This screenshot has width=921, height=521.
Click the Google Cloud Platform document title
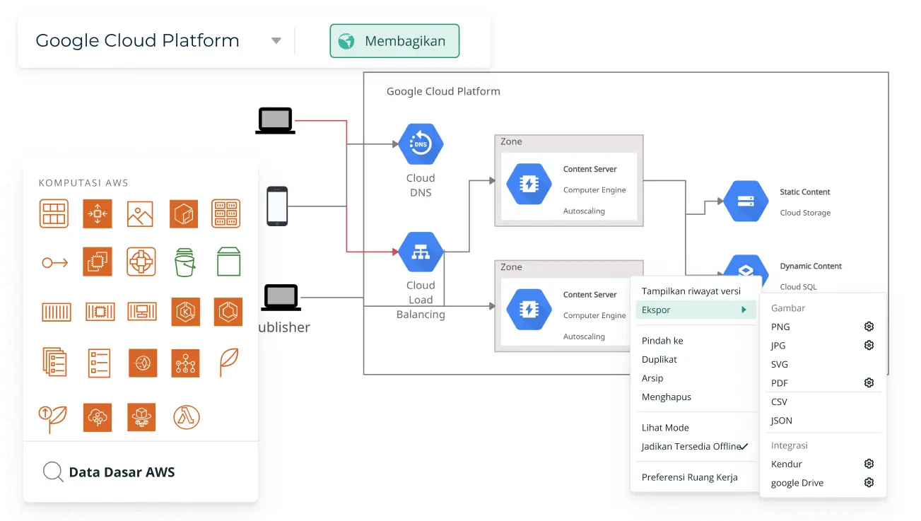137,41
